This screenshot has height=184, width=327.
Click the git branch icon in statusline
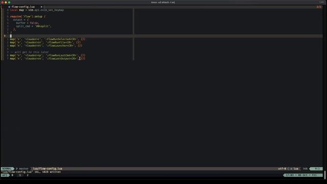17,169
